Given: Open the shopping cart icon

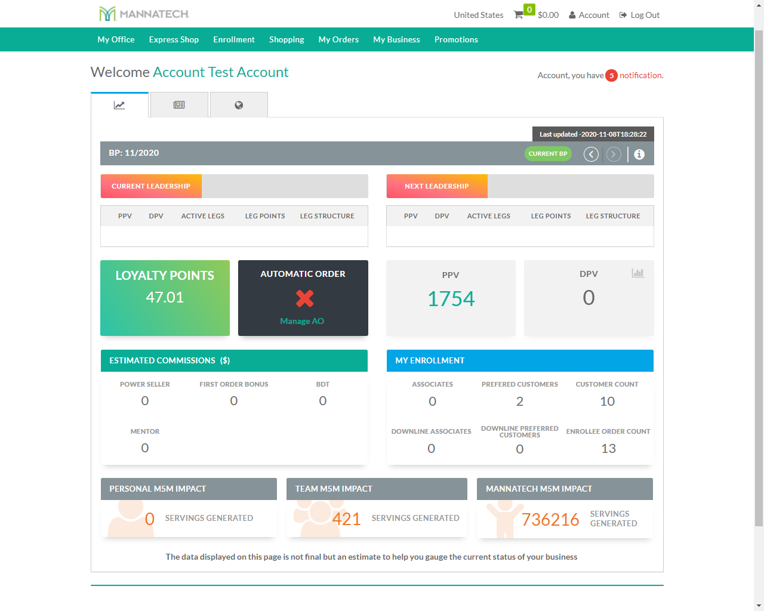Looking at the screenshot, I should coord(518,15).
